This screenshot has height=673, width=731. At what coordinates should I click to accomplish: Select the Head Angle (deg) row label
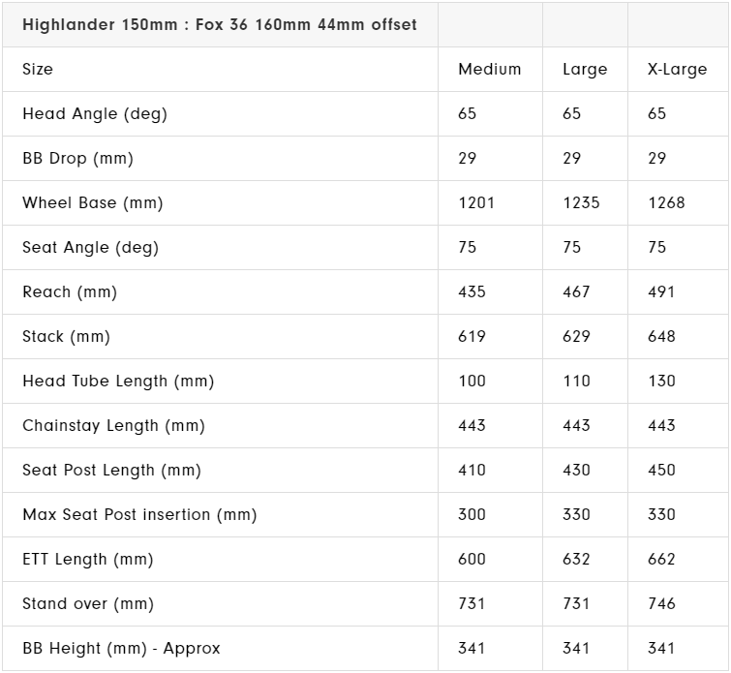click(95, 114)
